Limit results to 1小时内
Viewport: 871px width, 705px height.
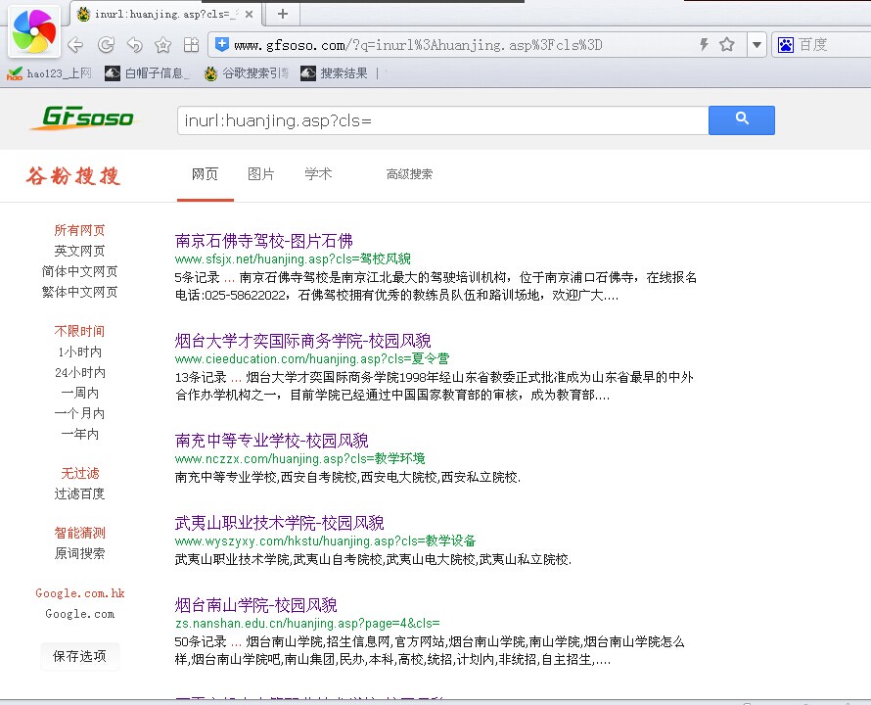[79, 352]
